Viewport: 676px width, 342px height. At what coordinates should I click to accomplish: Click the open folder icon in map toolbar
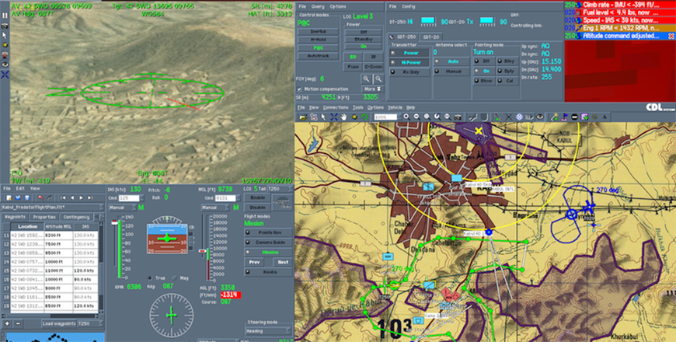(x=303, y=117)
